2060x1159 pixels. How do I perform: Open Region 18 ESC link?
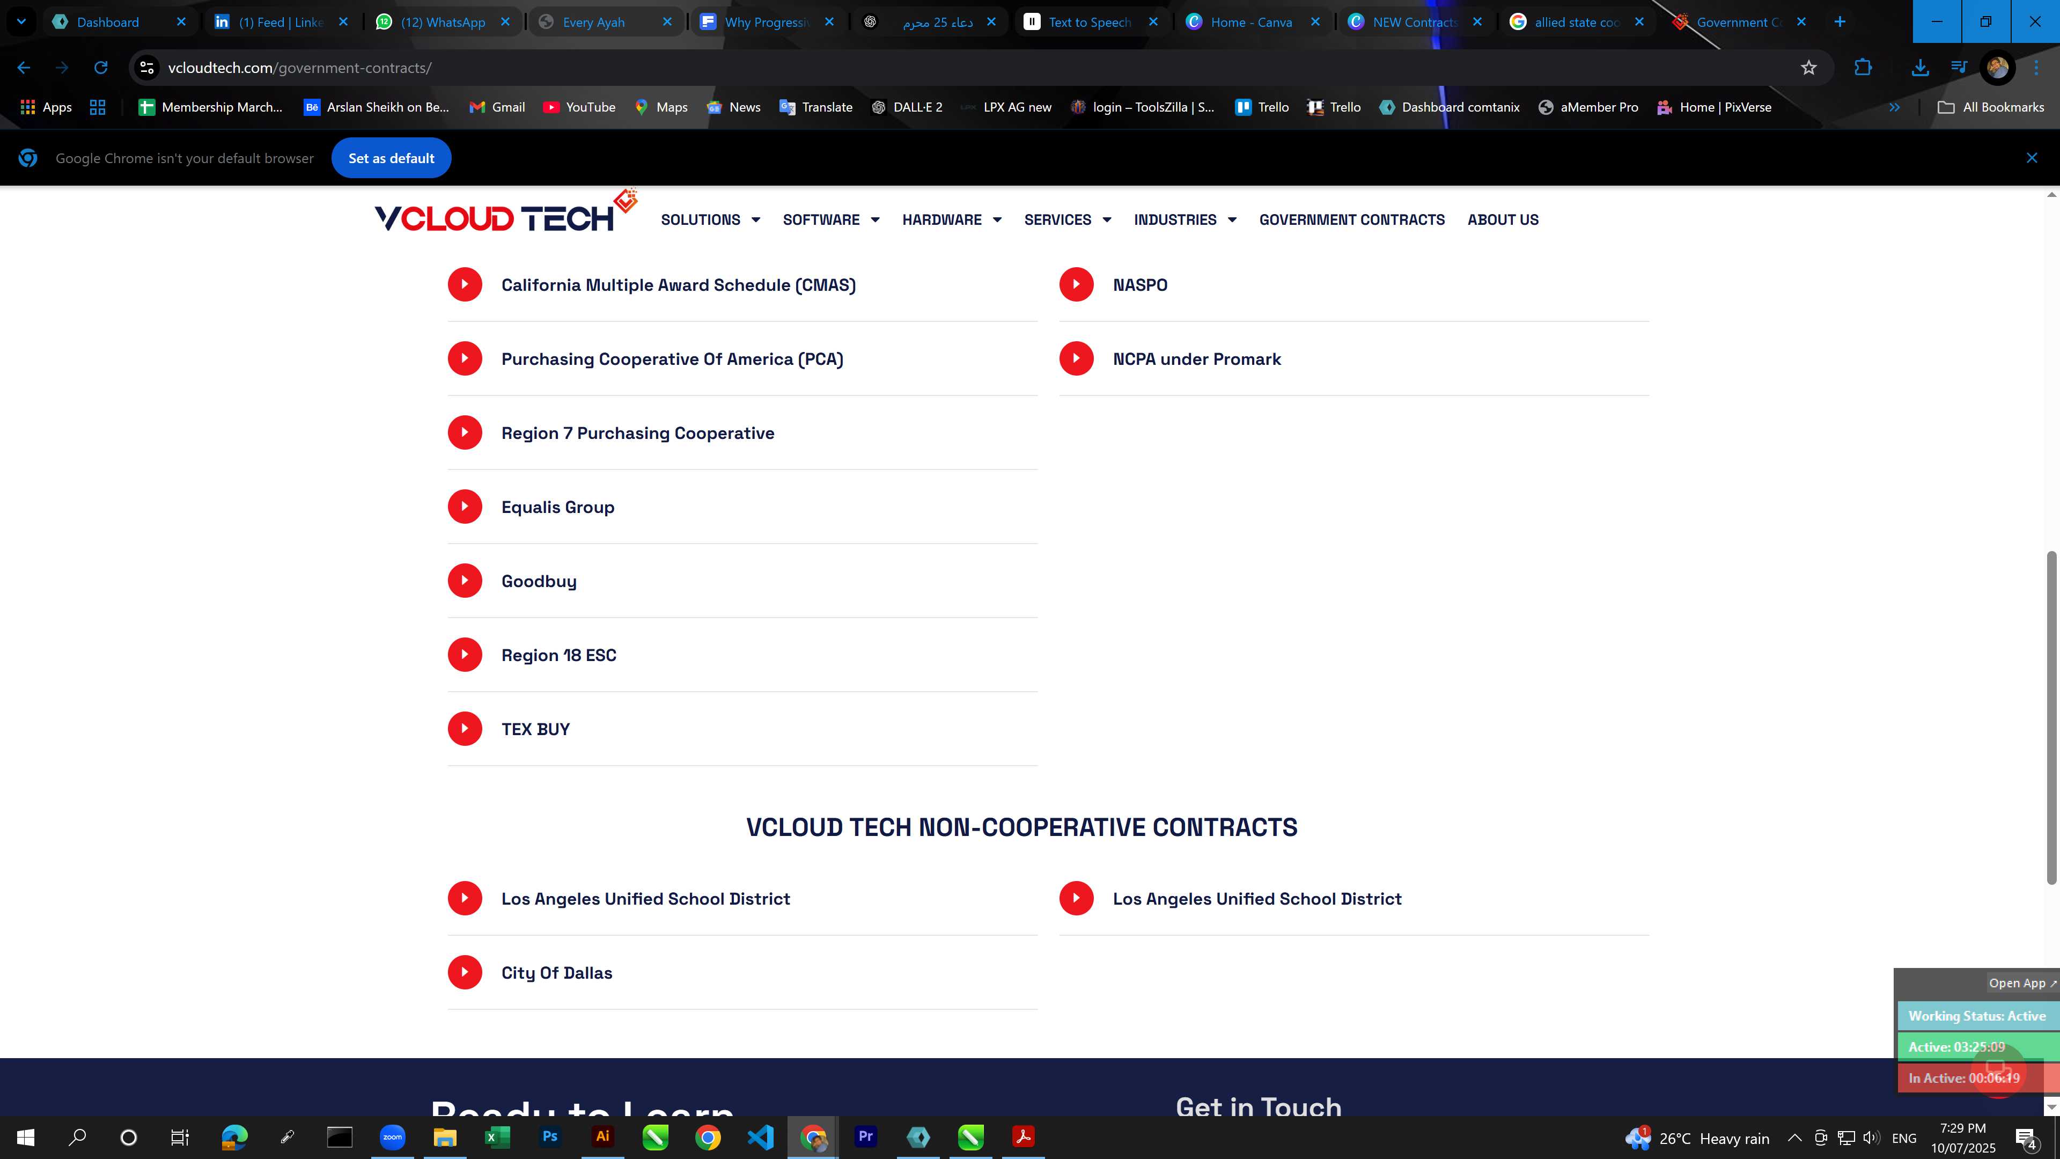pos(558,656)
